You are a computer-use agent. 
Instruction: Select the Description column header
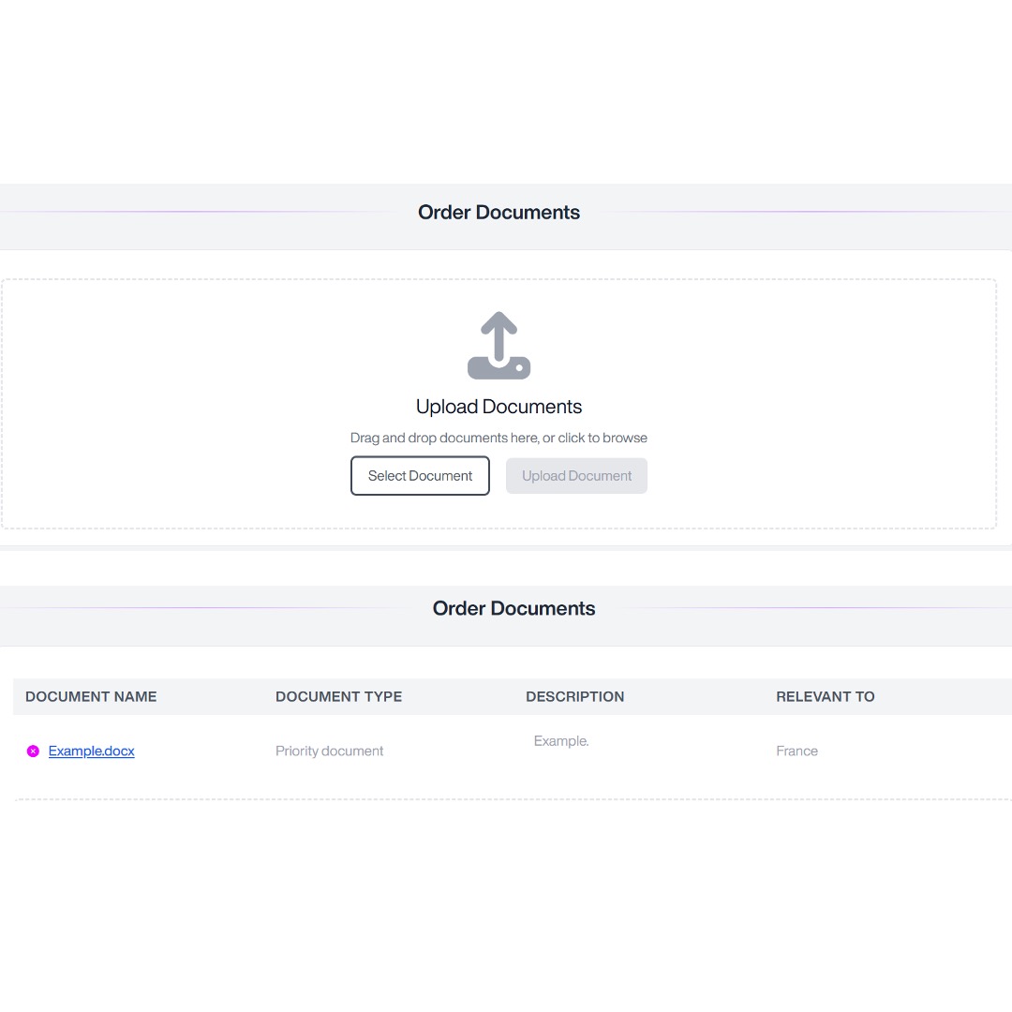click(574, 696)
